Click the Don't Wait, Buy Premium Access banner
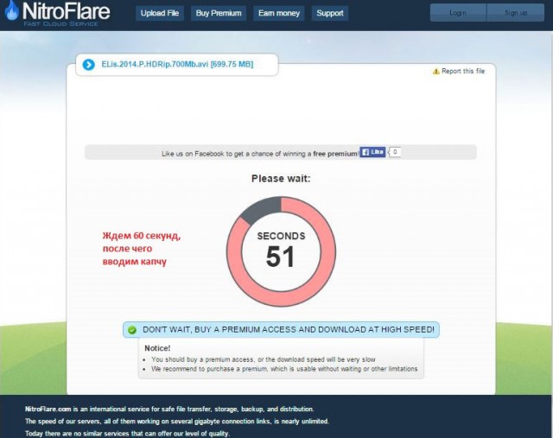The height and width of the screenshot is (438, 553). click(x=289, y=329)
